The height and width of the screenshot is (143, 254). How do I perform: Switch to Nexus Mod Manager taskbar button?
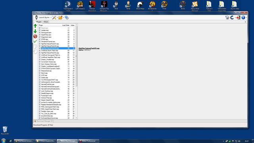67,141
